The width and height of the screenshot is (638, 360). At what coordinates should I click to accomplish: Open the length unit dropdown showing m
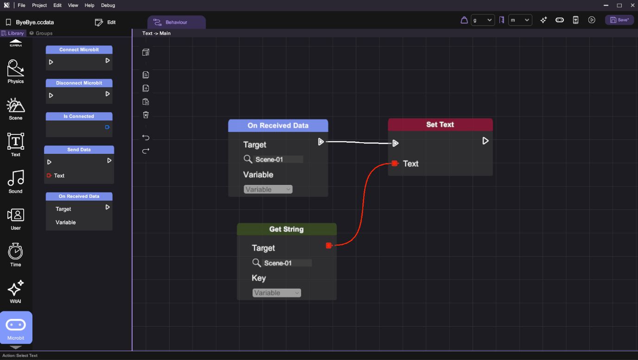coord(520,20)
